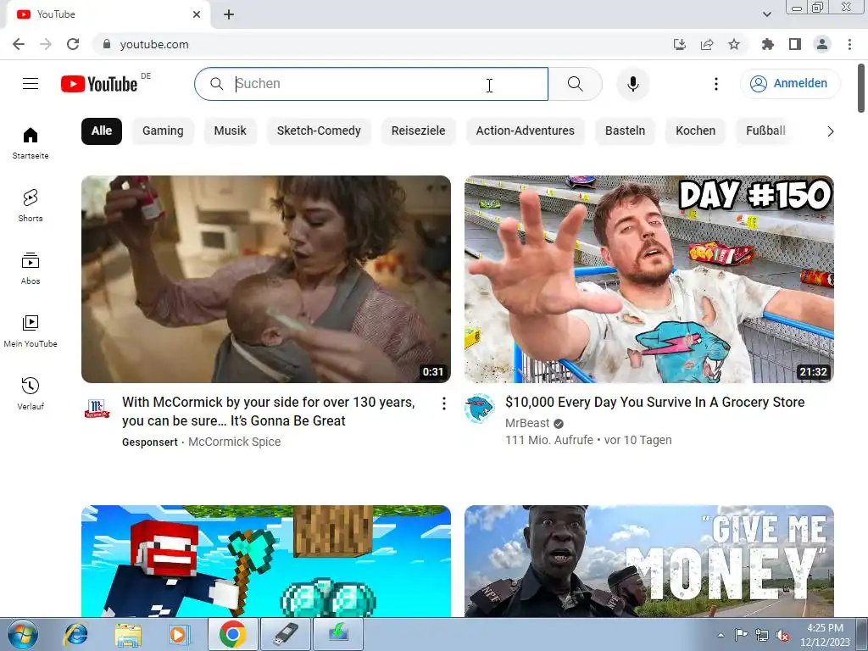Click the YouTube logo
This screenshot has width=868, height=651.
99,84
